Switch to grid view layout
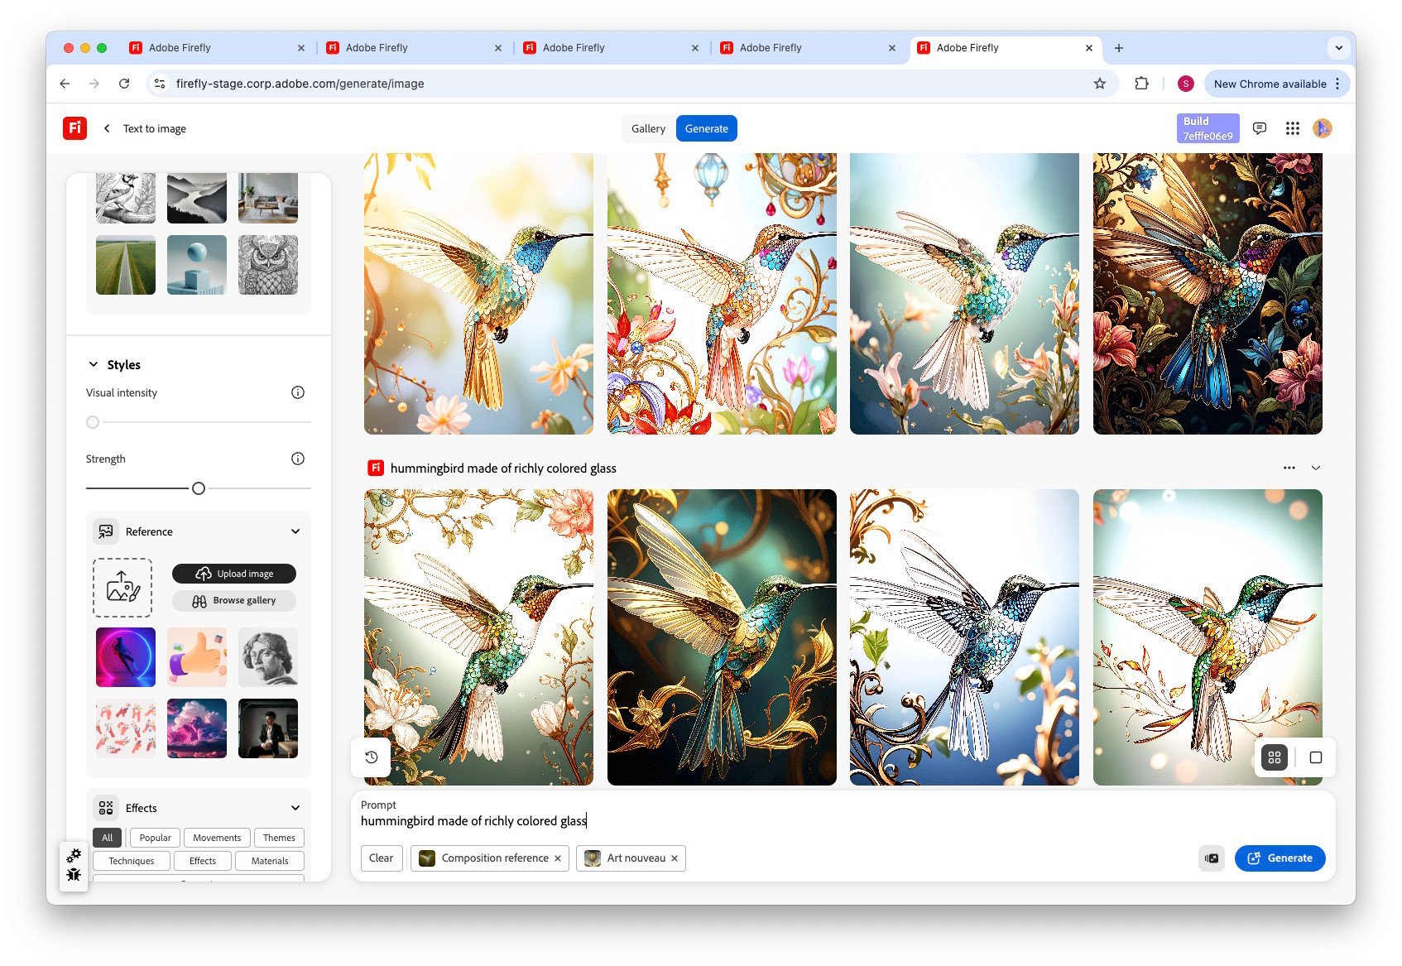 click(1275, 757)
